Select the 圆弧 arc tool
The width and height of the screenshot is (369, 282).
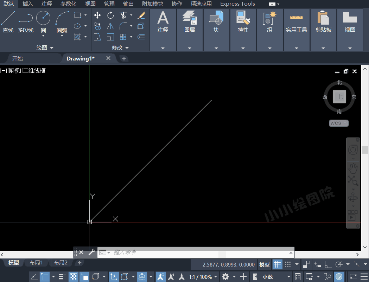(x=62, y=21)
